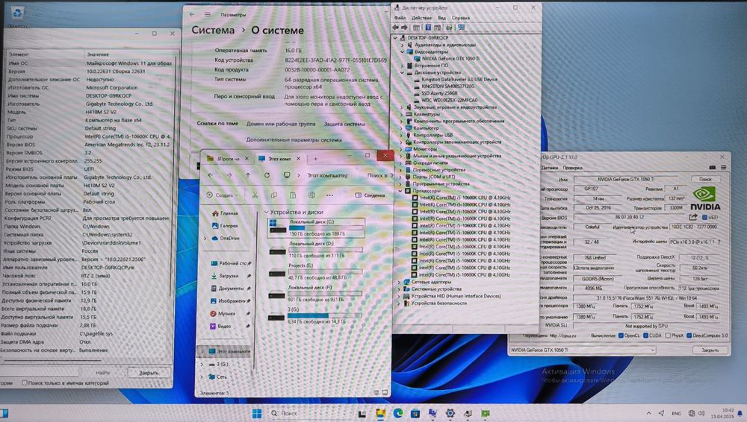Go up one level in File Explorer
The width and height of the screenshot is (747, 422).
click(248, 175)
